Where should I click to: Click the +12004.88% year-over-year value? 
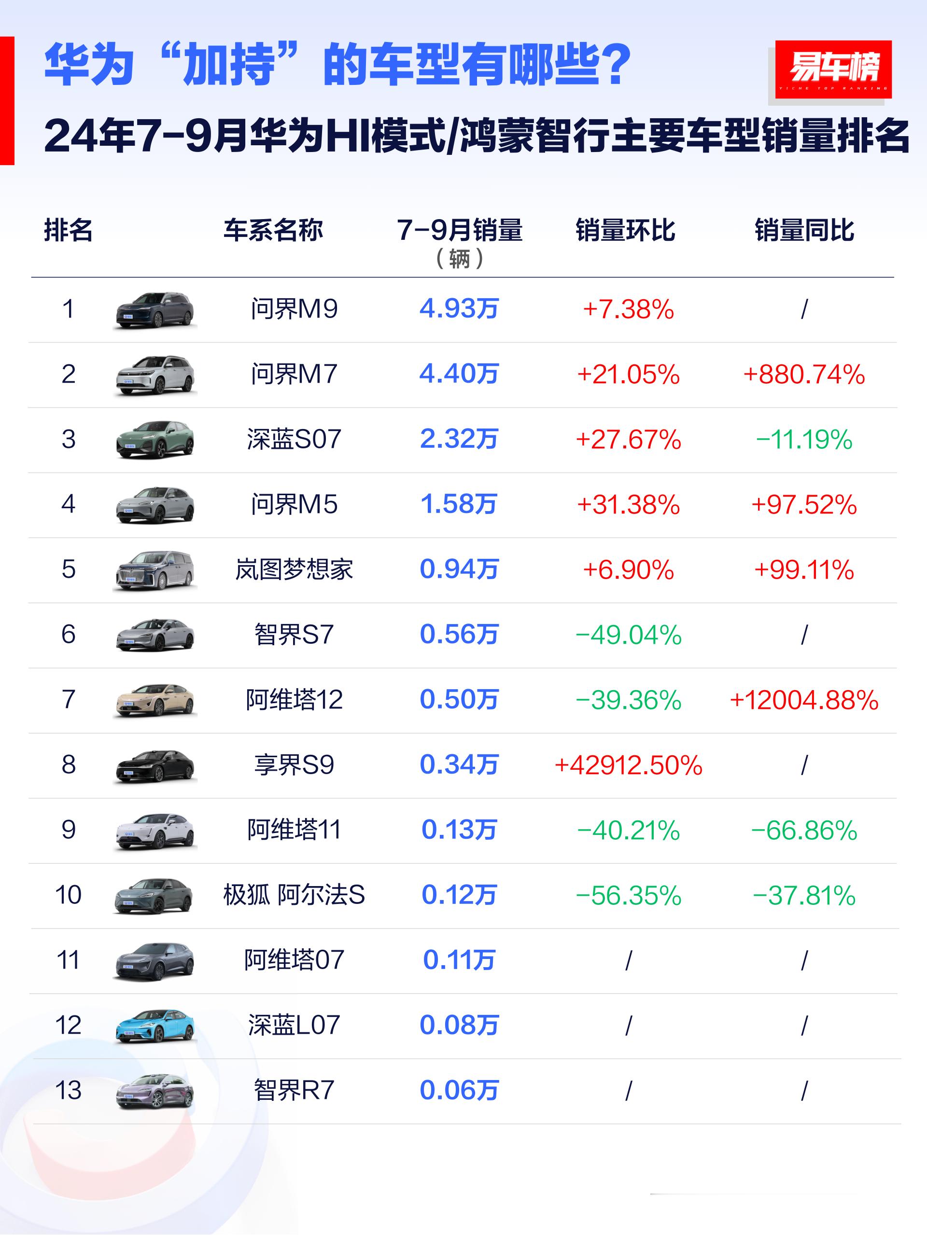pos(804,700)
